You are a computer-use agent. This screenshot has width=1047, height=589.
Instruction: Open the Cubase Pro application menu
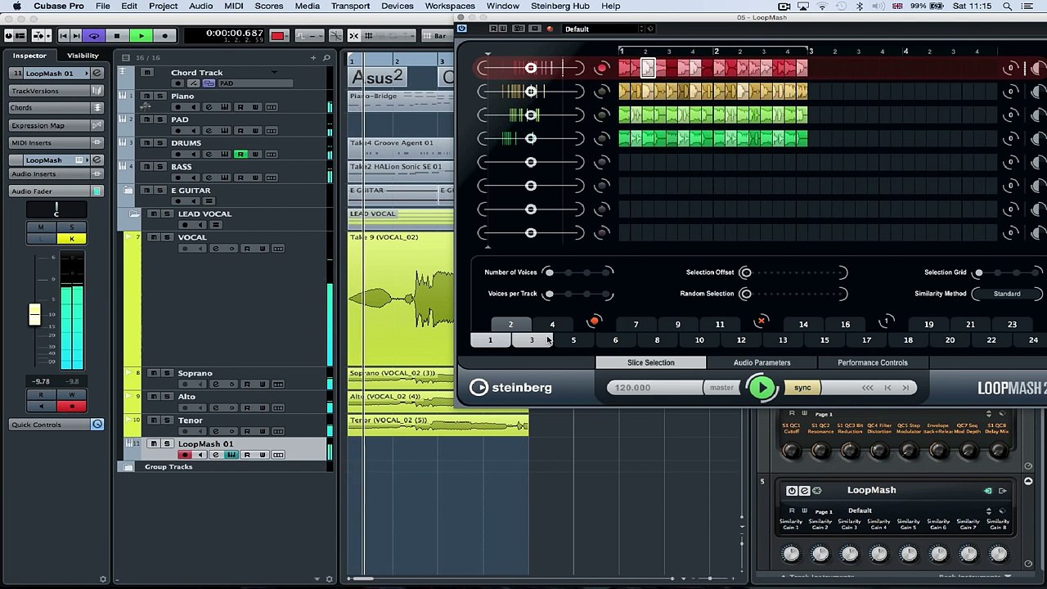coord(59,7)
